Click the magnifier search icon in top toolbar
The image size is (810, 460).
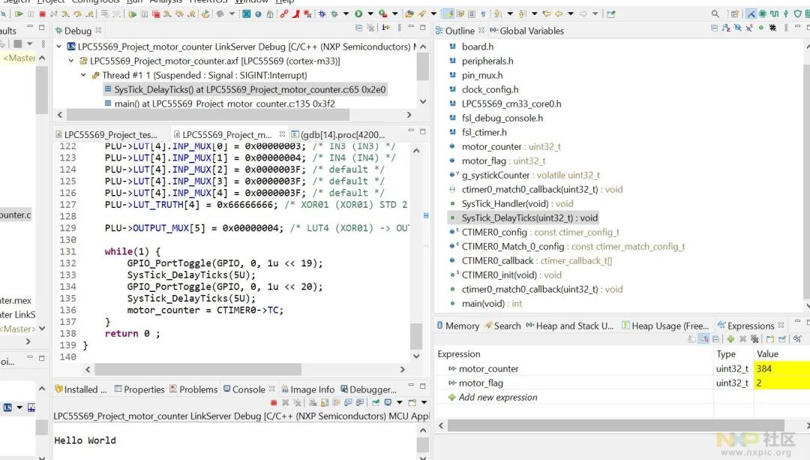point(715,14)
